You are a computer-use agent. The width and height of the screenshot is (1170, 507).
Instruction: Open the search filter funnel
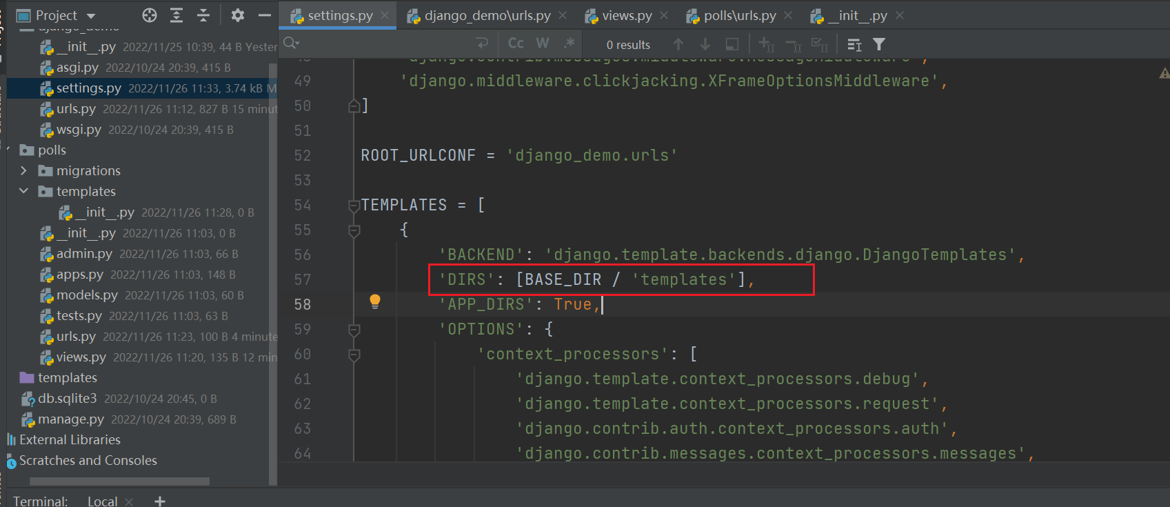(x=879, y=44)
